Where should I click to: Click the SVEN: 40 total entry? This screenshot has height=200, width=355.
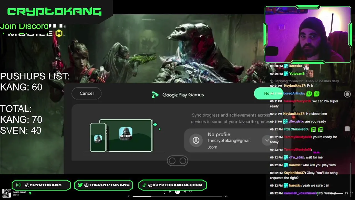click(x=21, y=131)
